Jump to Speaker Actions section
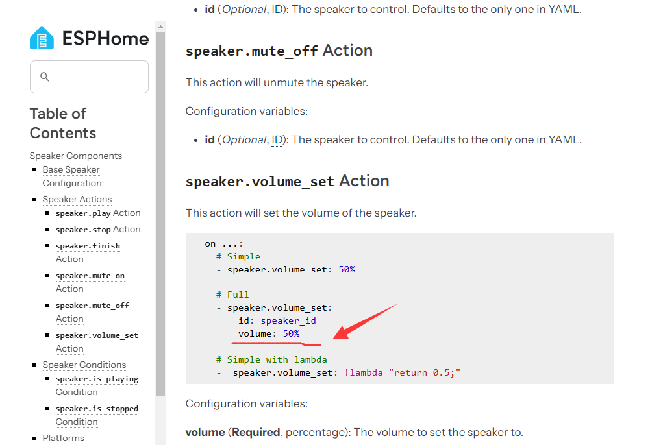This screenshot has height=445, width=650. click(77, 199)
